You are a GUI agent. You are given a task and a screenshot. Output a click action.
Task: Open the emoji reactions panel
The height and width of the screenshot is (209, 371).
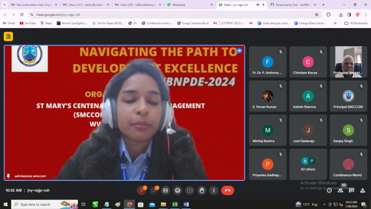point(178,190)
